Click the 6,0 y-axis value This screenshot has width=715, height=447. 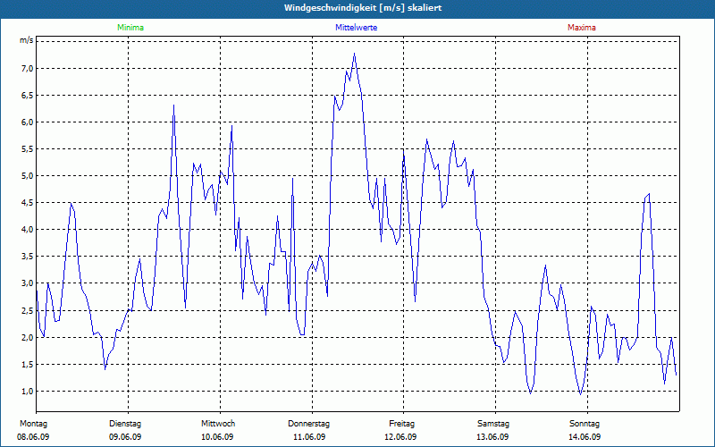pyautogui.click(x=28, y=122)
